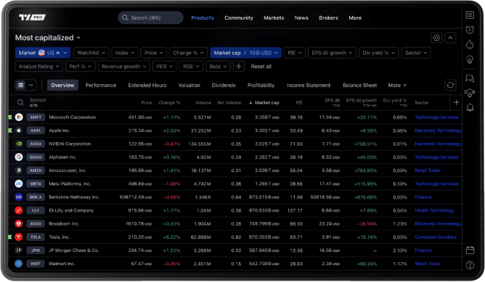Click the TradingView Pro logo
Screen dimensions: 485x282
pos(32,18)
